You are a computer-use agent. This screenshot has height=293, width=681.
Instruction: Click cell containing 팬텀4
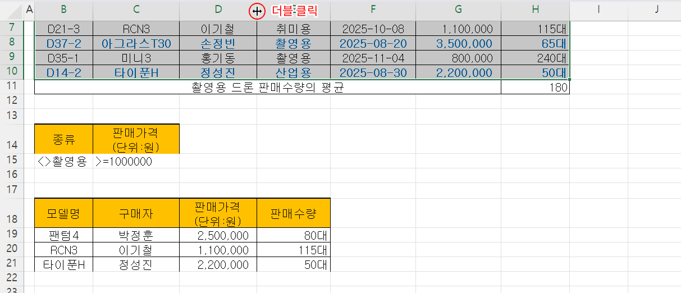(x=63, y=235)
